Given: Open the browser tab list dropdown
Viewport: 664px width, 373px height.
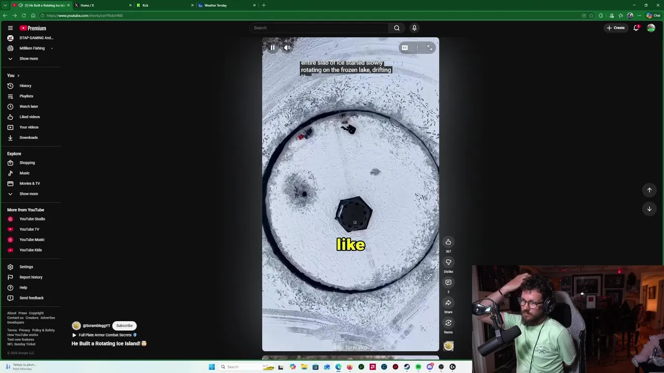Looking at the screenshot, I should point(5,5).
